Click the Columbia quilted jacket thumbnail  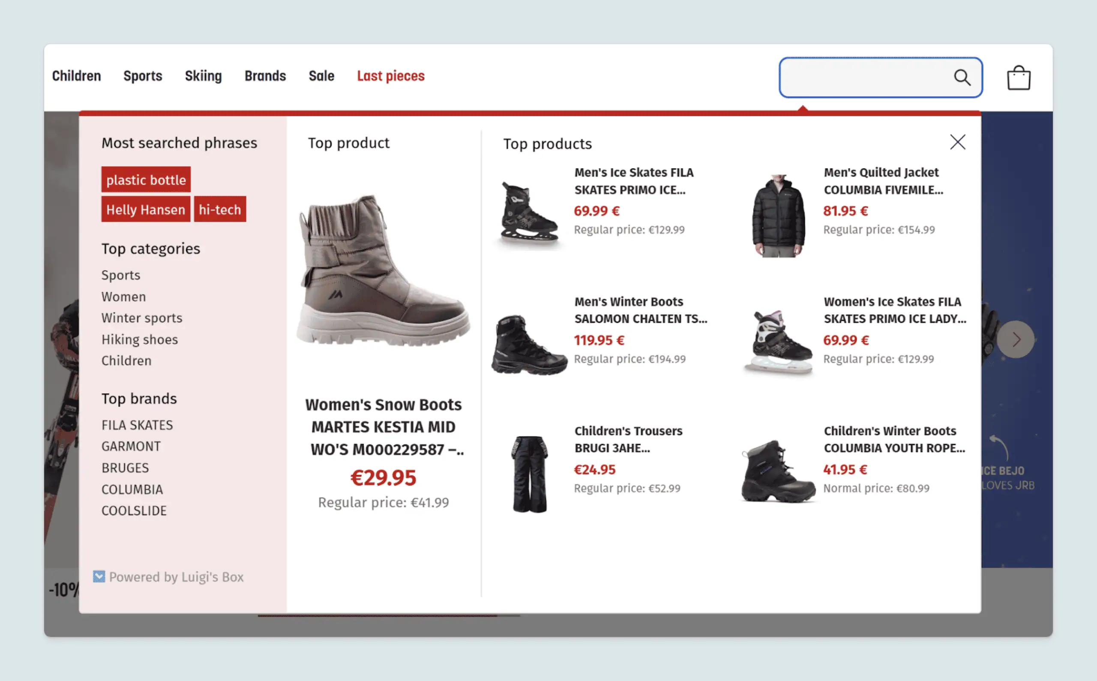coord(778,216)
